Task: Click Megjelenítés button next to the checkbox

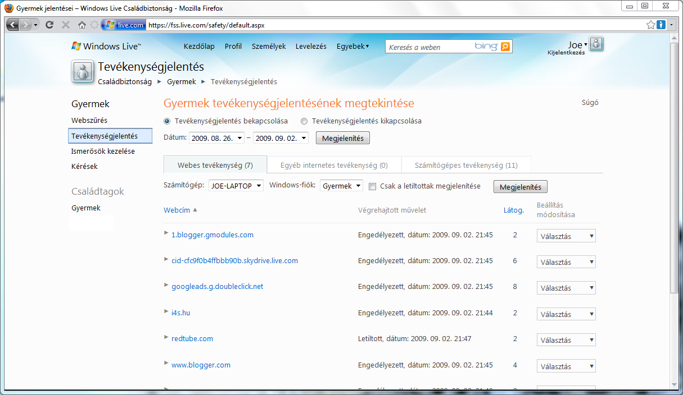Action: tap(521, 187)
